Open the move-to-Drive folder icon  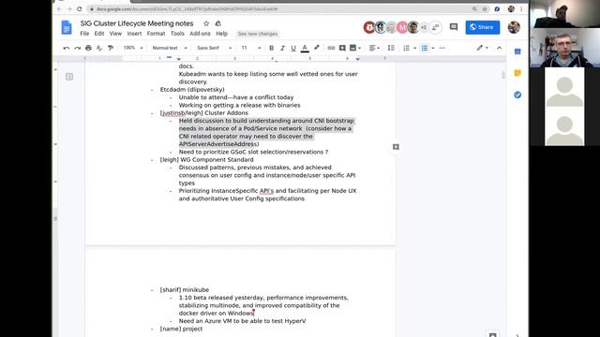click(218, 23)
